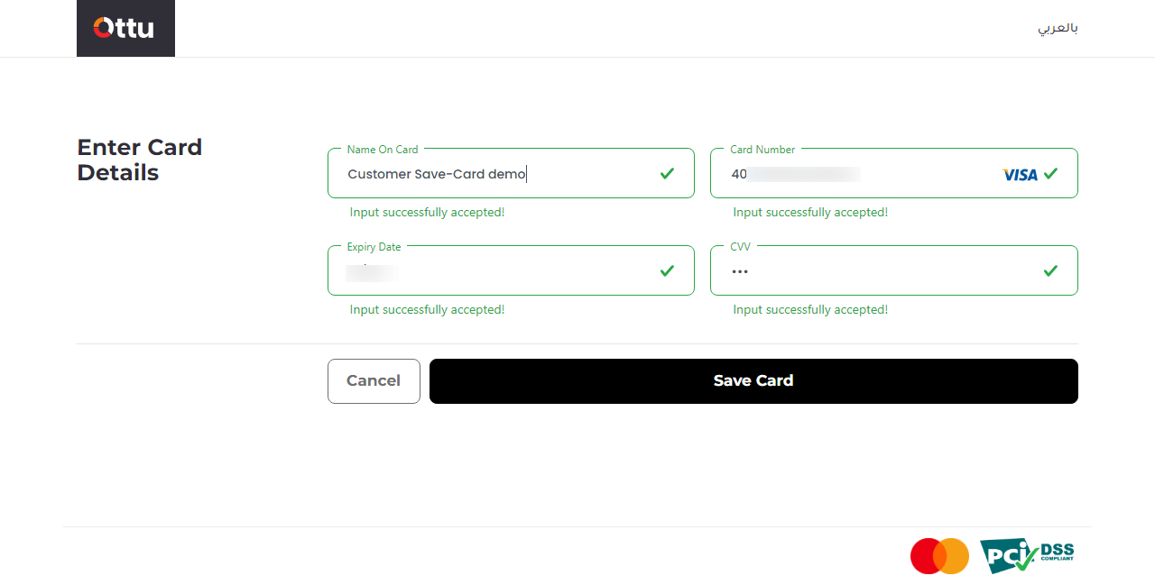Viewport: 1155px width, 585px height.
Task: Click the green checkmark in CVV field
Action: [x=1050, y=270]
